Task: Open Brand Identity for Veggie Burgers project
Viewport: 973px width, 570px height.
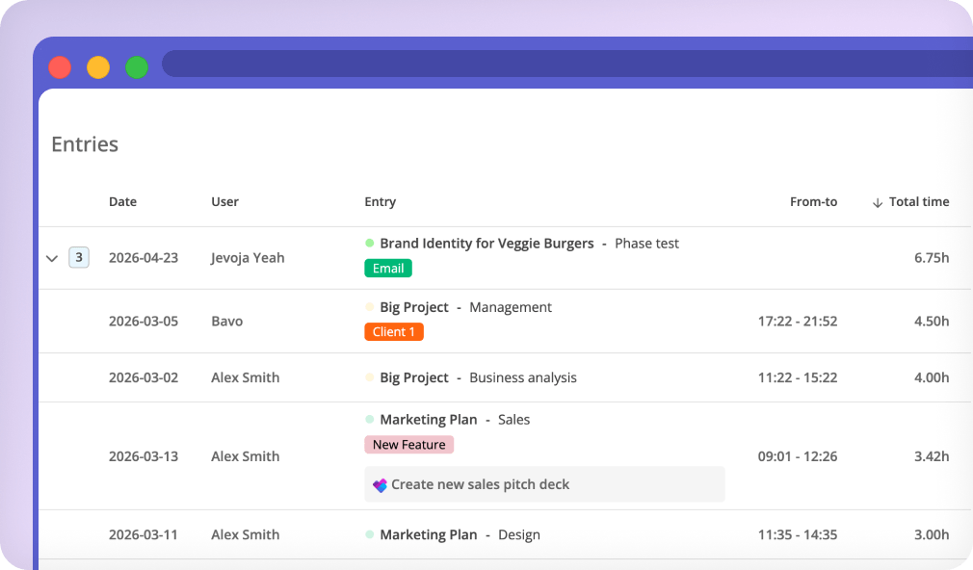Action: click(486, 244)
